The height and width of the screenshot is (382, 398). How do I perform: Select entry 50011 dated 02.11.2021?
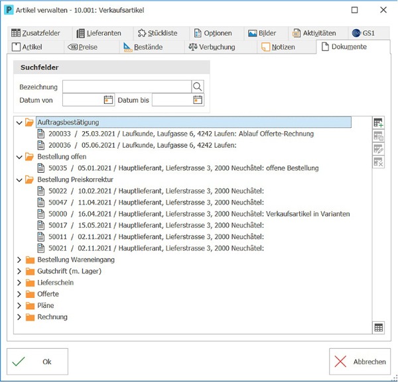pos(156,237)
